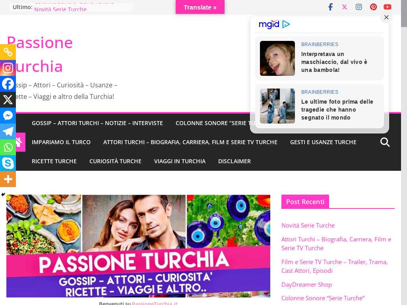
Task: Open Attori Turchi – Biografia, Carriera menu item
Action: click(x=190, y=142)
